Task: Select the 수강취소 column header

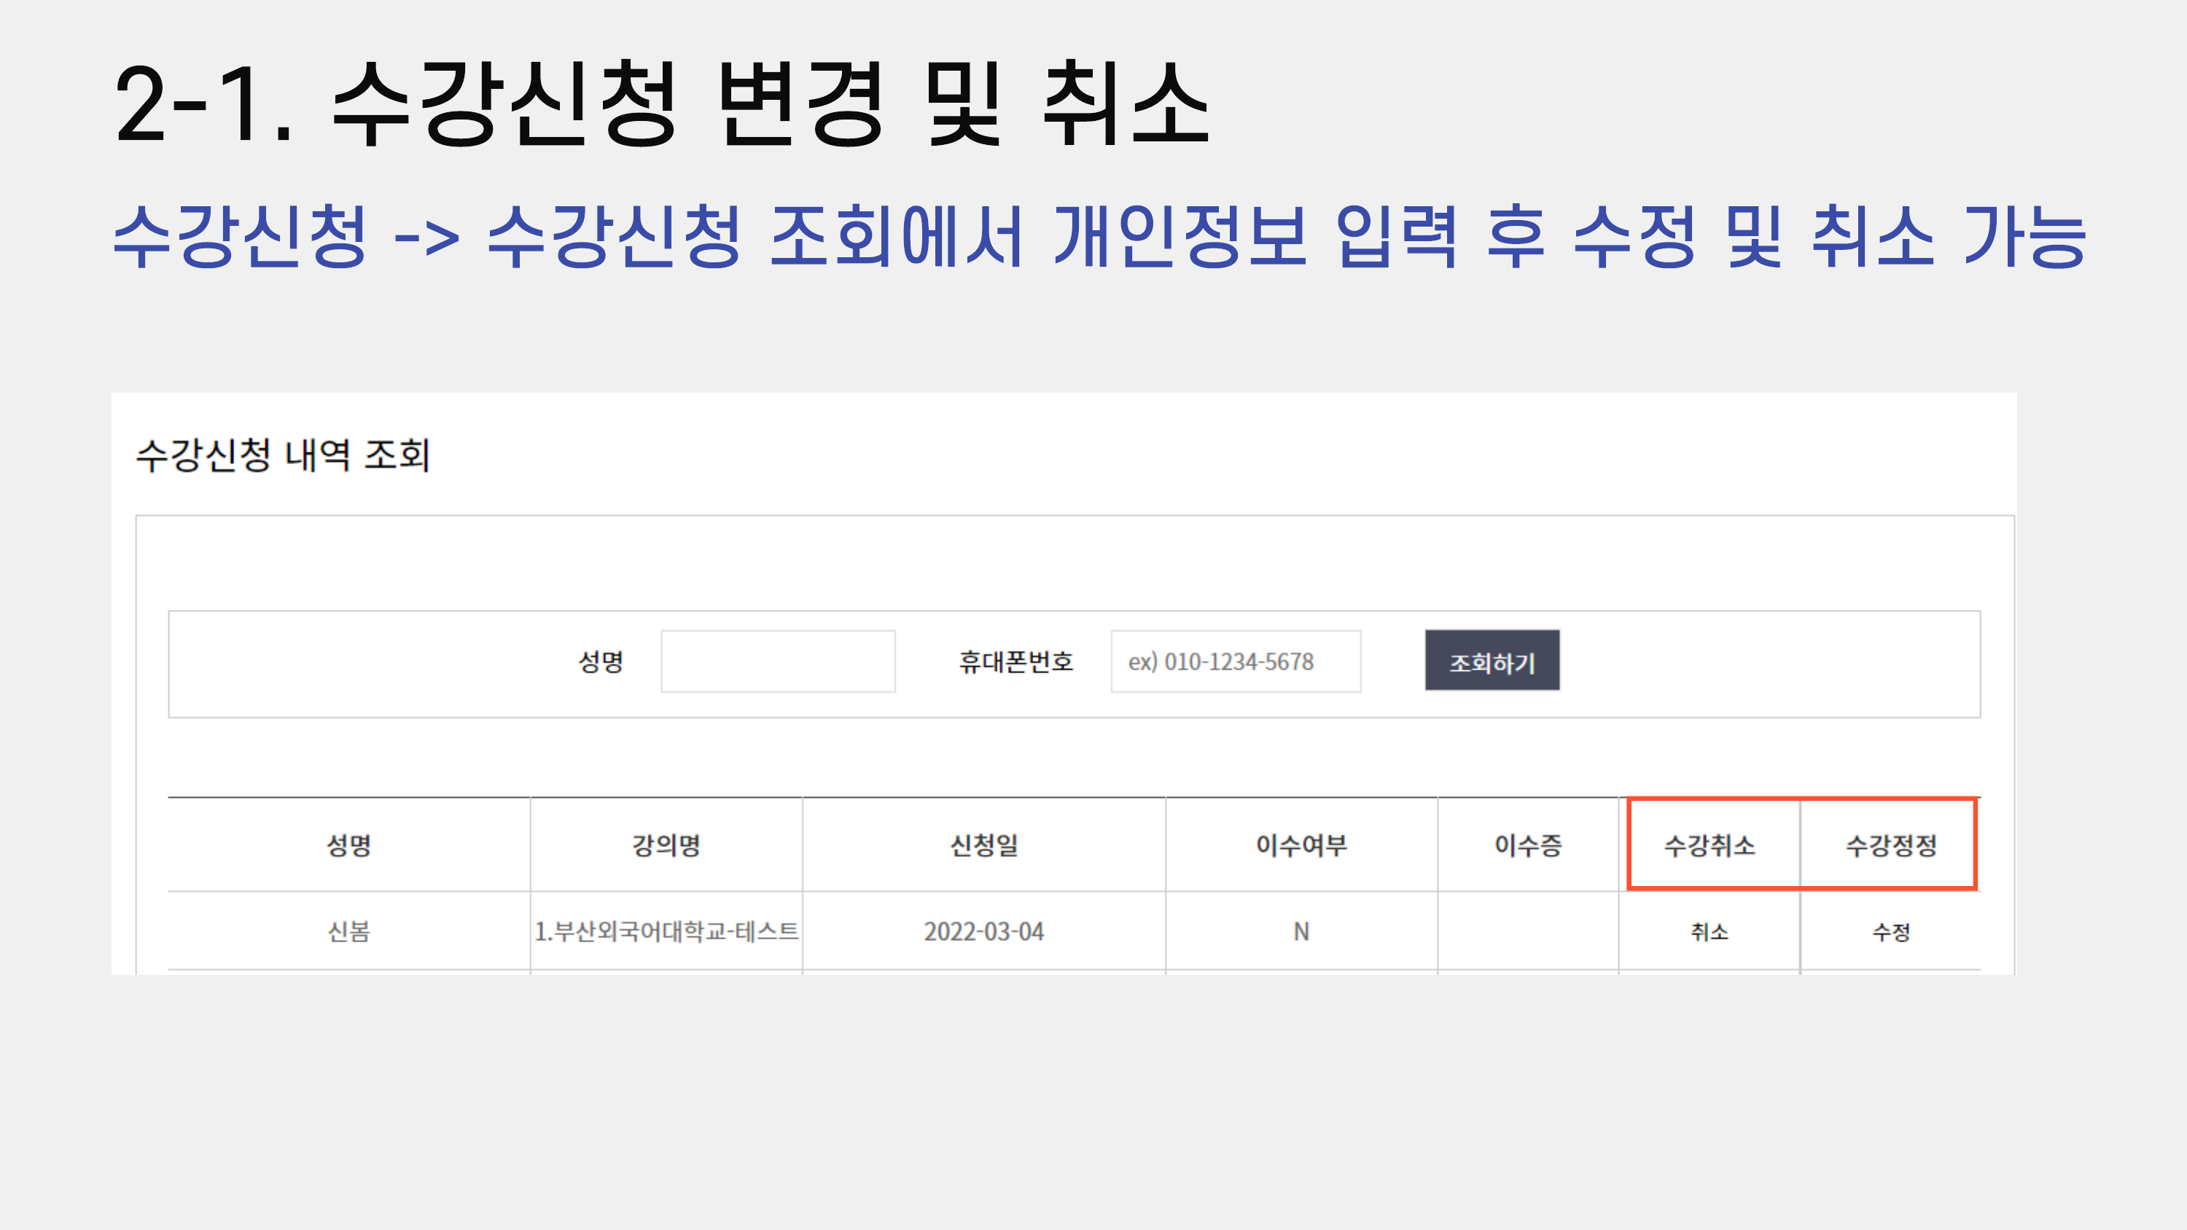Action: coord(1709,845)
